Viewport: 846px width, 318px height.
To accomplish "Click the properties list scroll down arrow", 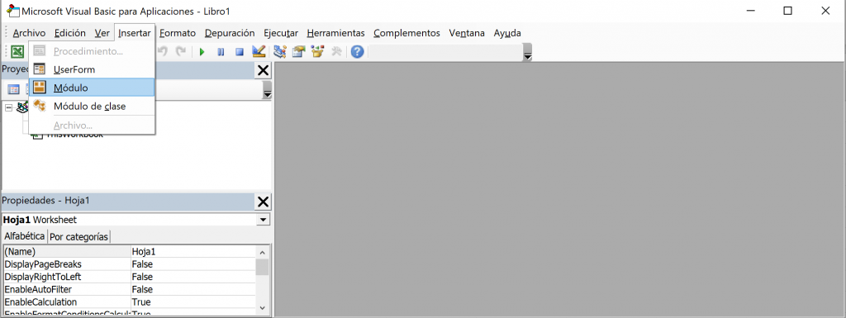I will click(262, 307).
